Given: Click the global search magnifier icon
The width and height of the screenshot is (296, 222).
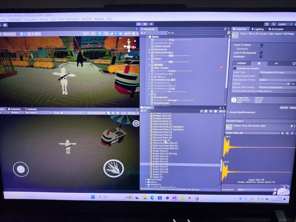Looking at the screenshot, I should tap(274, 24).
